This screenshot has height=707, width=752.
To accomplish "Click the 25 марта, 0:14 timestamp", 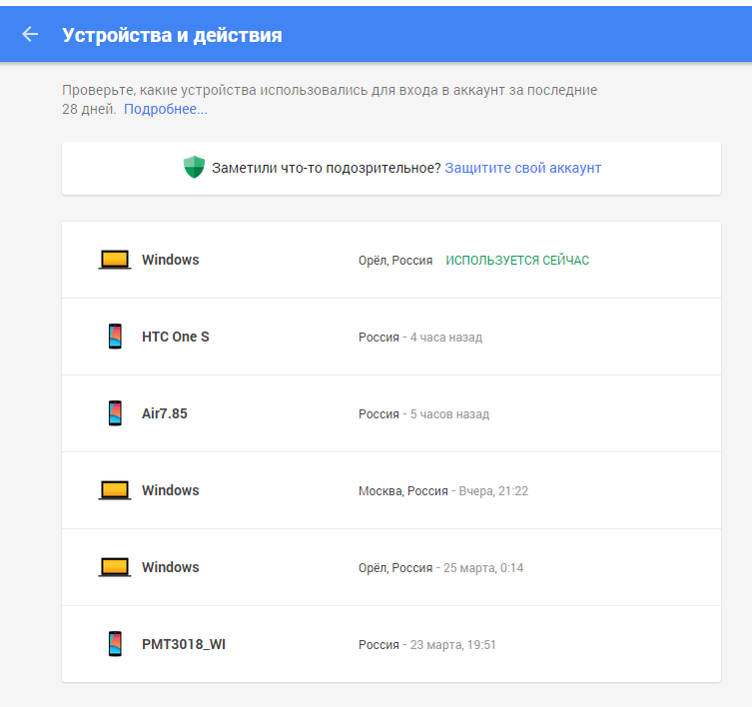I will tap(483, 568).
